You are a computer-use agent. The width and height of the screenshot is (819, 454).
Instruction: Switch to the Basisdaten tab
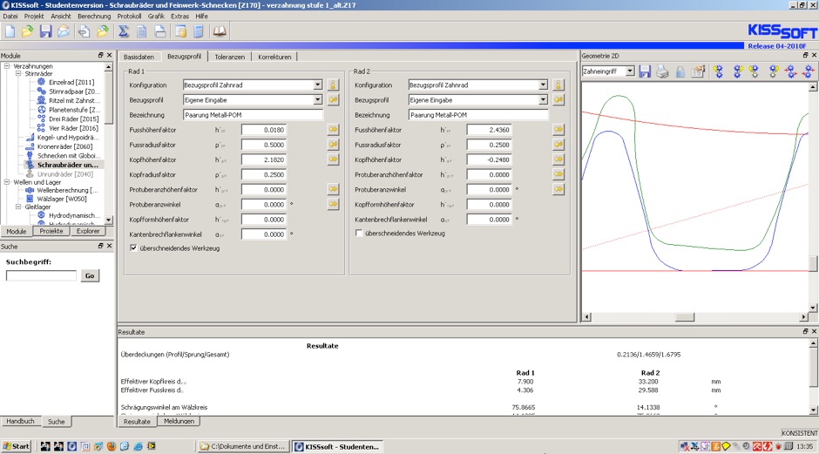point(139,57)
